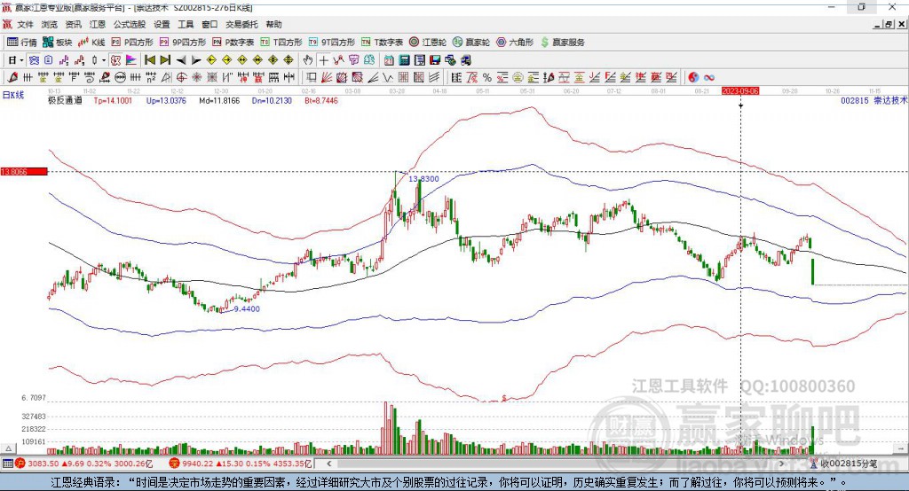Open the 公式选股 menu
Screen dimensions: 909x491
(130, 24)
